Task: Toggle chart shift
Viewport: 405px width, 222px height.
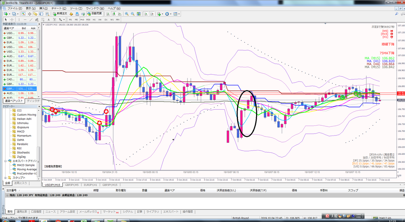Action: (x=153, y=14)
